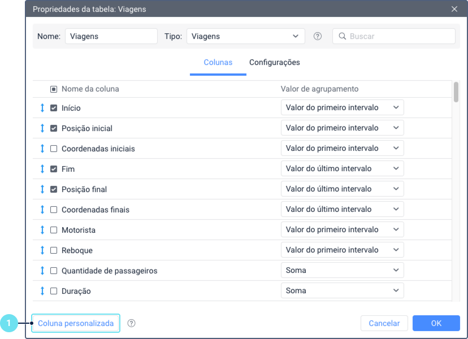
Task: Click the Cancelar button
Action: [384, 323]
